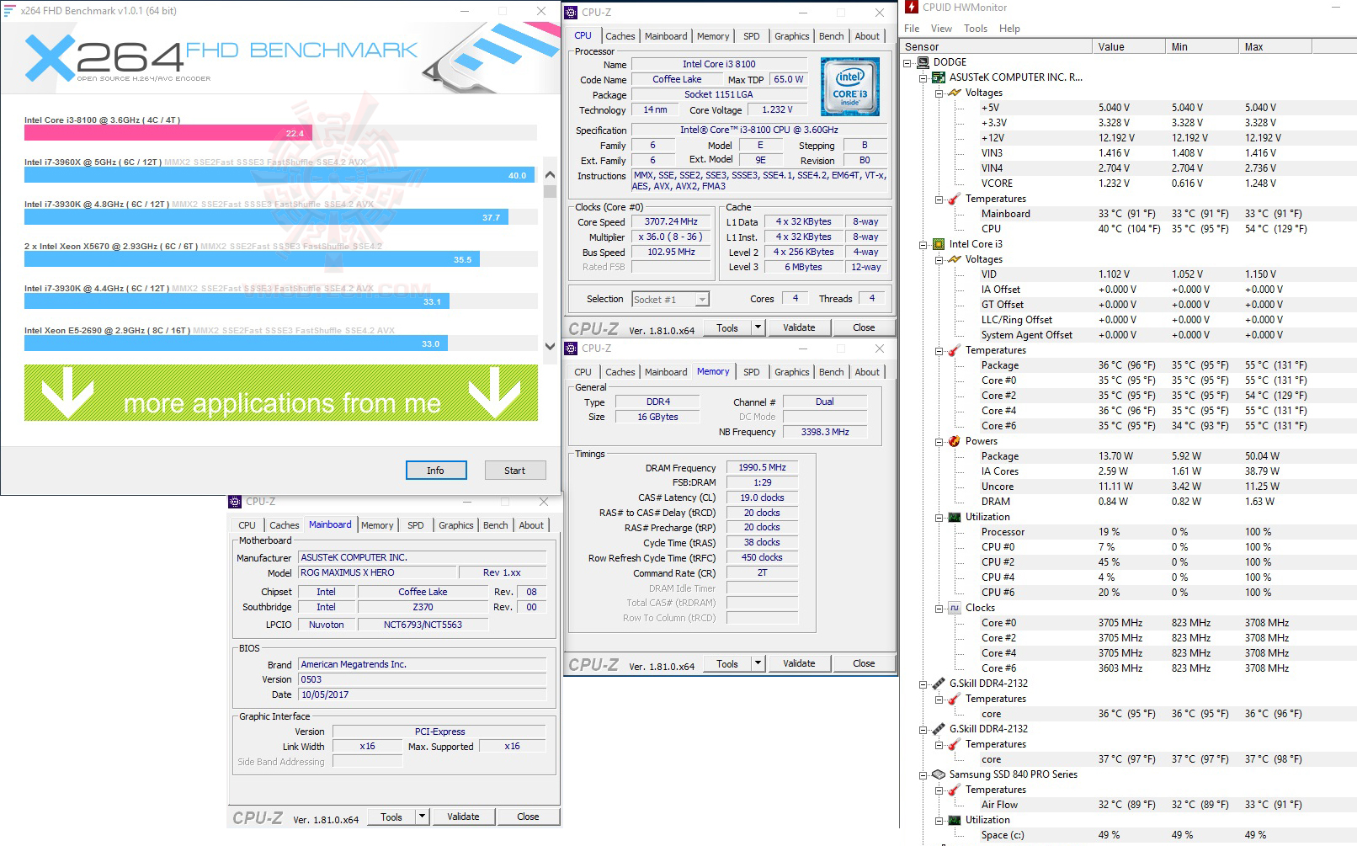This screenshot has height=846, width=1357.
Task: Open the Socket #1 selection dropdown in CPU-Z
Action: (x=702, y=300)
